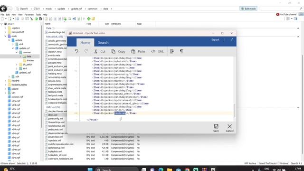Screen dimensions: 304x171
Task: Click the Redo arrow in the text editor
Action: tap(86, 51)
